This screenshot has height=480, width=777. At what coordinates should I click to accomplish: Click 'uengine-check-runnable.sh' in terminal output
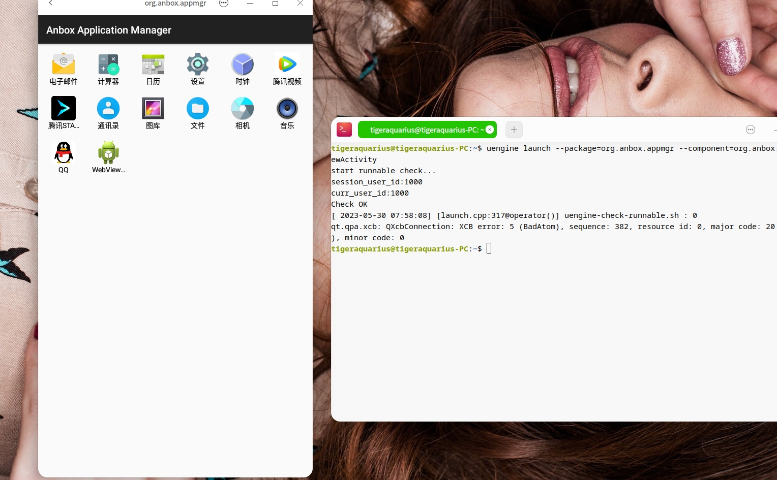click(621, 215)
